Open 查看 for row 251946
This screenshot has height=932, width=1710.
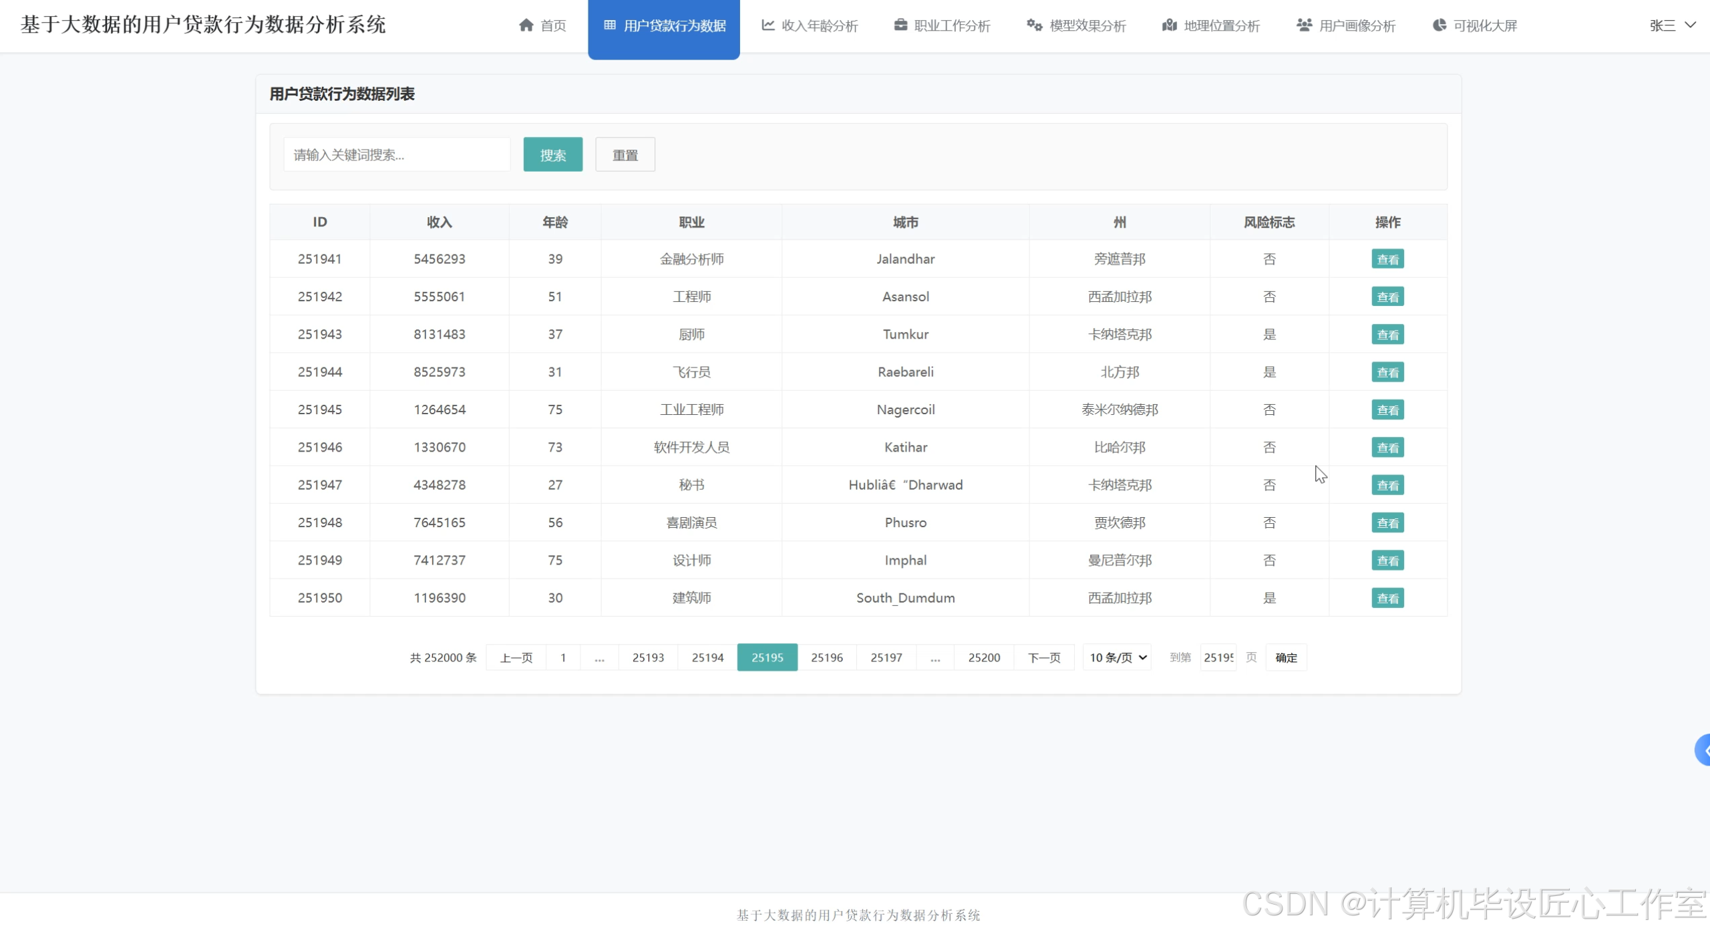click(1388, 448)
